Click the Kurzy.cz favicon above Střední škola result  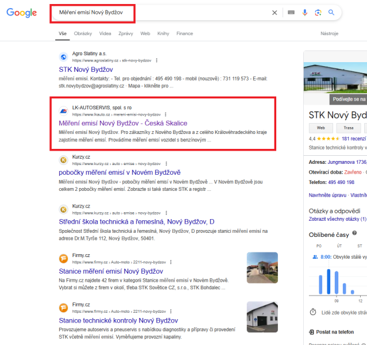pyautogui.click(x=63, y=209)
